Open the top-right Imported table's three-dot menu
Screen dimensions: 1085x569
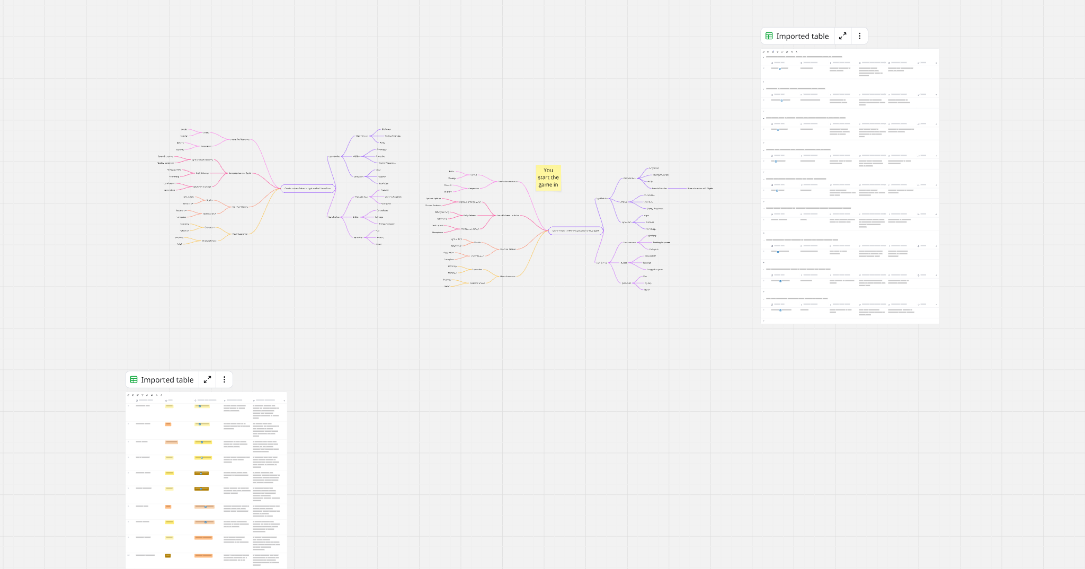859,36
